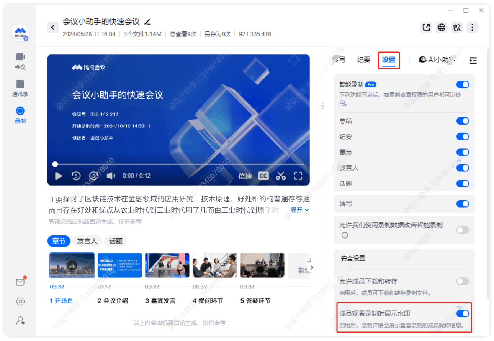494x341 pixels.
Task: Enable 允许成员下载和转存 toggle
Action: [x=462, y=281]
